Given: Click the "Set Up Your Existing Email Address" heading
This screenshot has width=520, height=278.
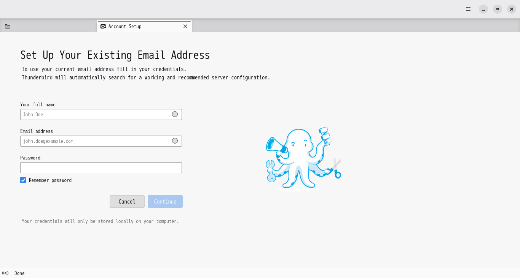Looking at the screenshot, I should pyautogui.click(x=115, y=55).
